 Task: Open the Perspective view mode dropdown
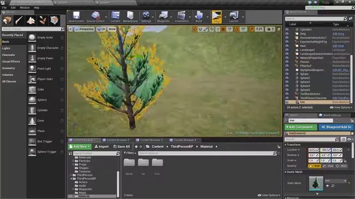click(84, 29)
